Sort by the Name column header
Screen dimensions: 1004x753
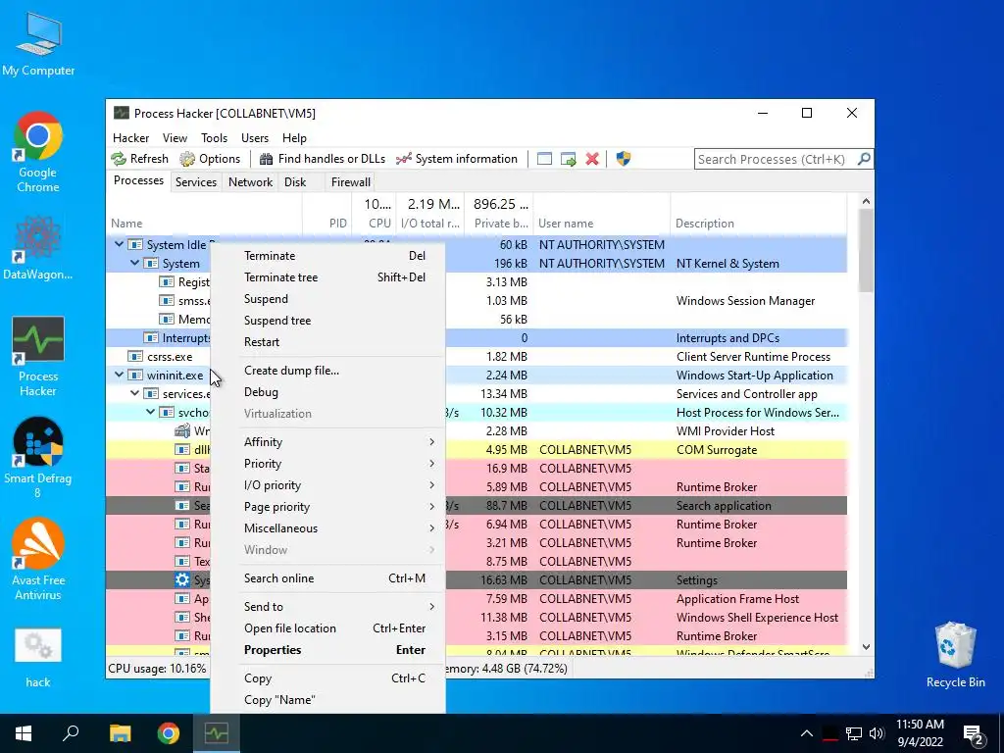(x=204, y=215)
